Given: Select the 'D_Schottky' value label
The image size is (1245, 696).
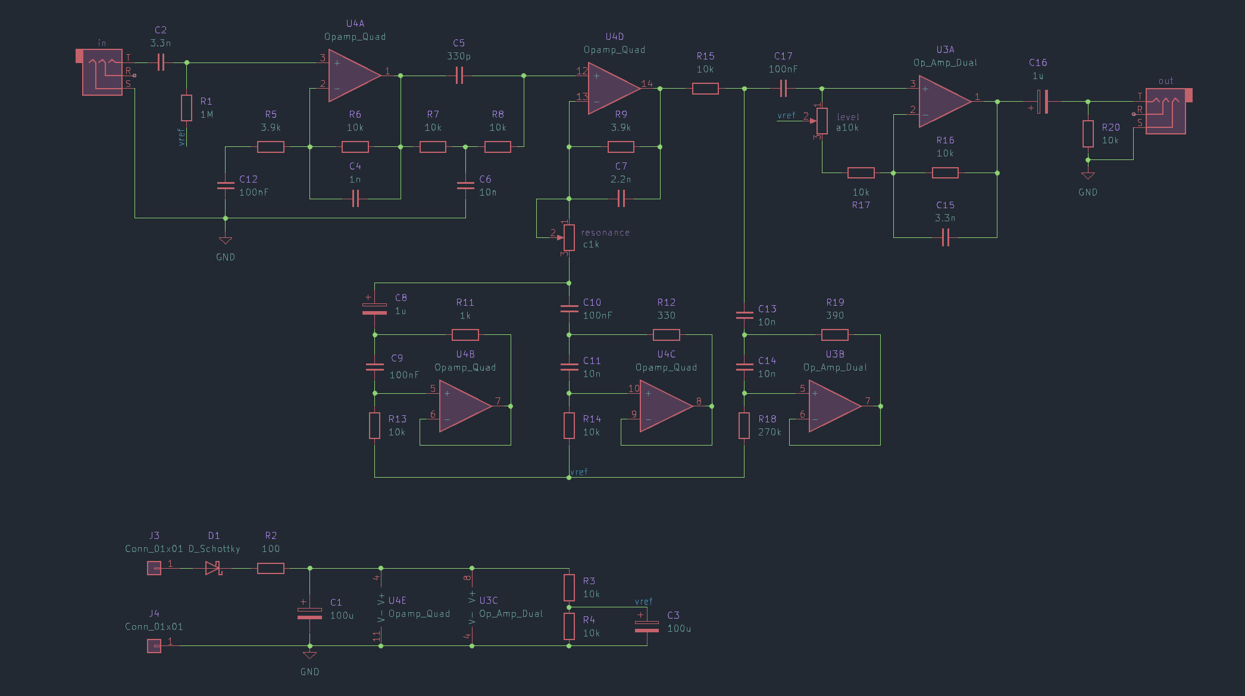Looking at the screenshot, I should (214, 548).
